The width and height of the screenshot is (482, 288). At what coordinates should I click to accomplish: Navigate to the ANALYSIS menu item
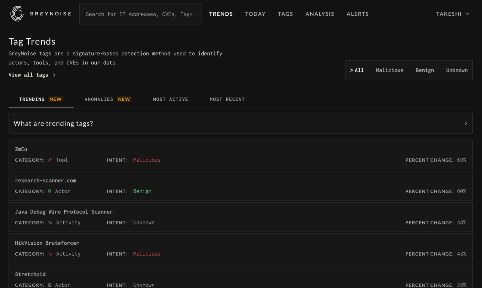pyautogui.click(x=319, y=14)
